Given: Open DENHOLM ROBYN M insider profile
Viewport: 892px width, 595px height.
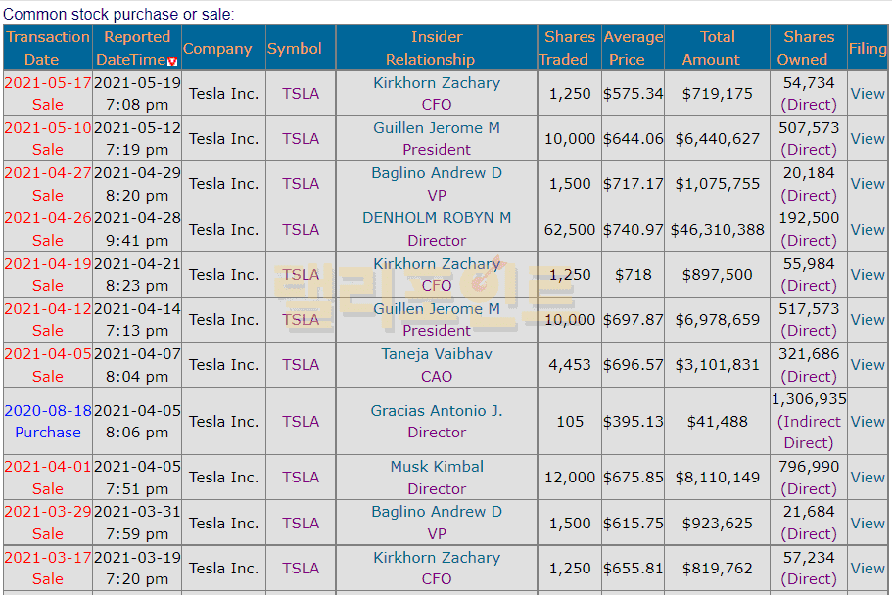Looking at the screenshot, I should [x=437, y=218].
